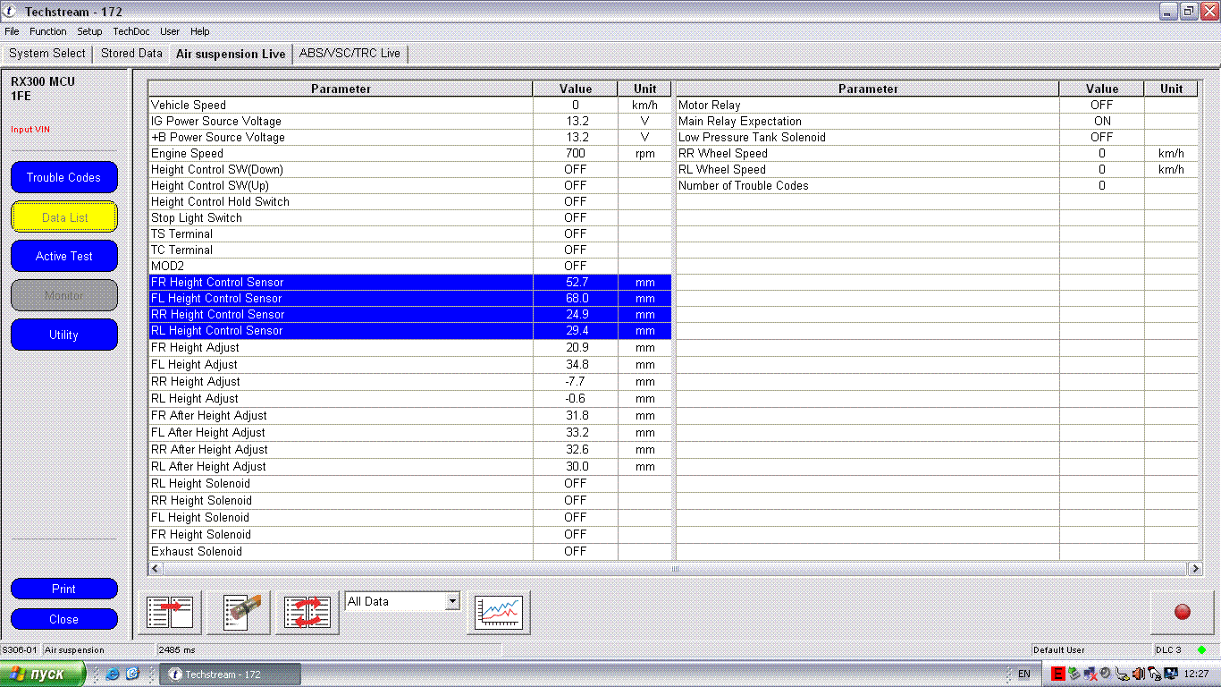The width and height of the screenshot is (1221, 687).
Task: Click the eraser clear-list icon button
Action: pos(239,613)
